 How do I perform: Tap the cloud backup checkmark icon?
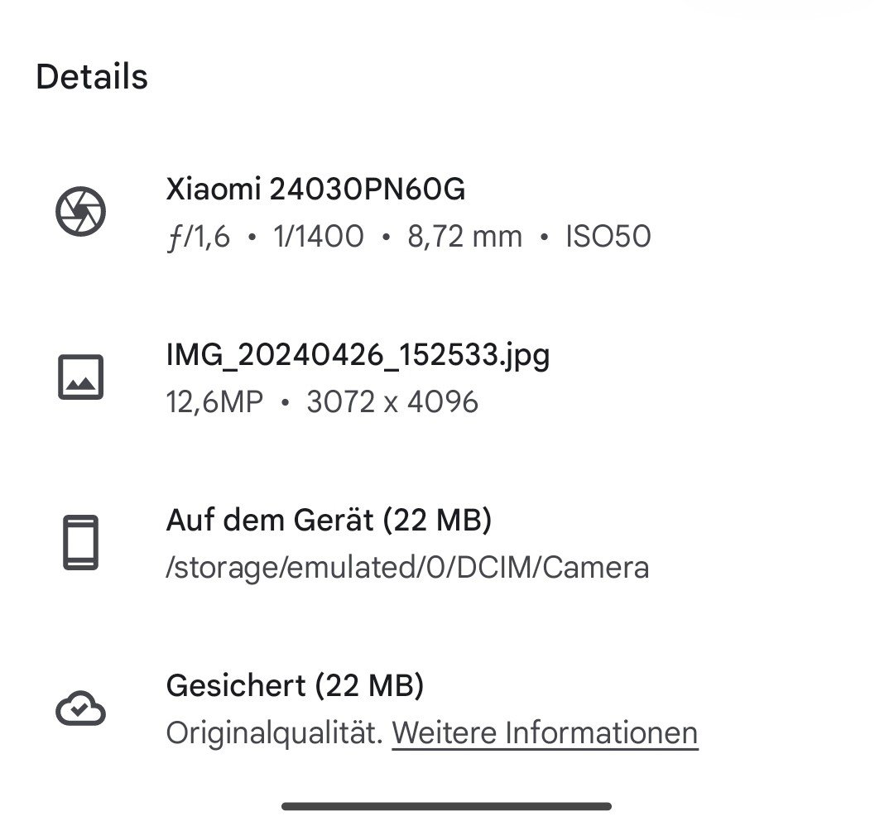click(x=80, y=708)
